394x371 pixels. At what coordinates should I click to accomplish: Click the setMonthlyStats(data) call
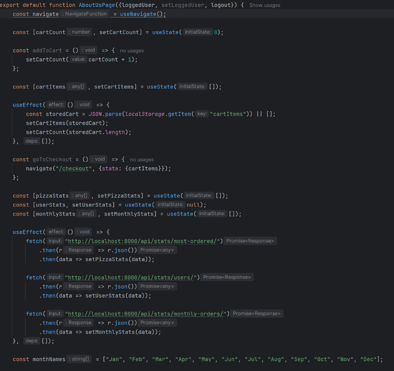click(x=122, y=332)
